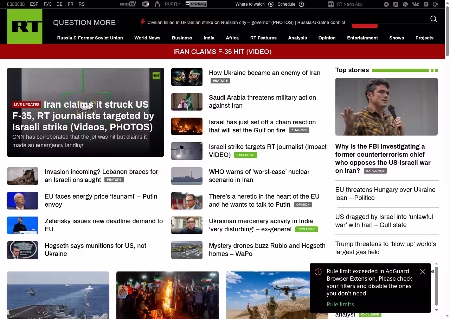Open the RT News App icon
The image size is (450, 319).
(331, 4)
